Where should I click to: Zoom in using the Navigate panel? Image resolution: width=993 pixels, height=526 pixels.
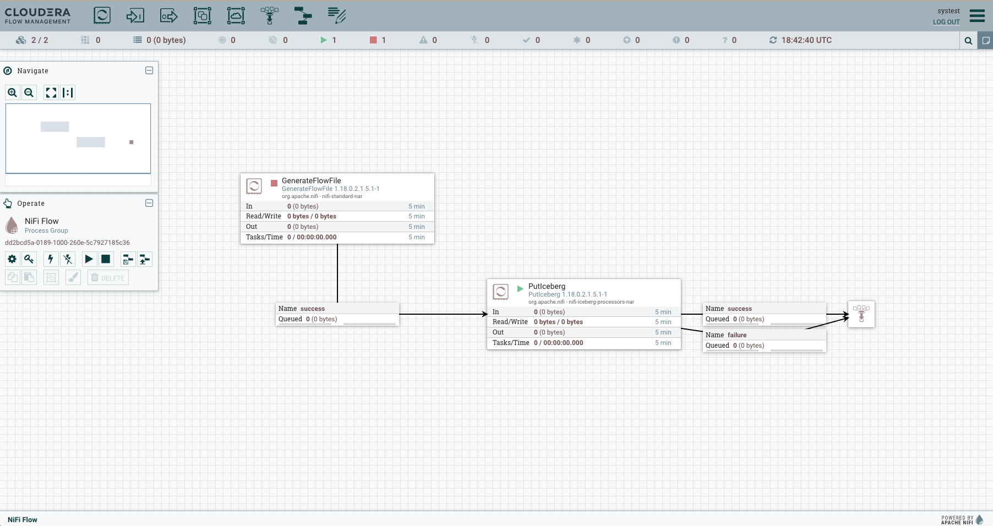click(x=12, y=92)
